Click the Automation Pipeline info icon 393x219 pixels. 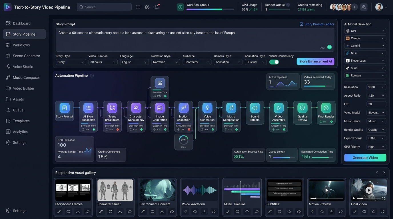tap(92, 76)
